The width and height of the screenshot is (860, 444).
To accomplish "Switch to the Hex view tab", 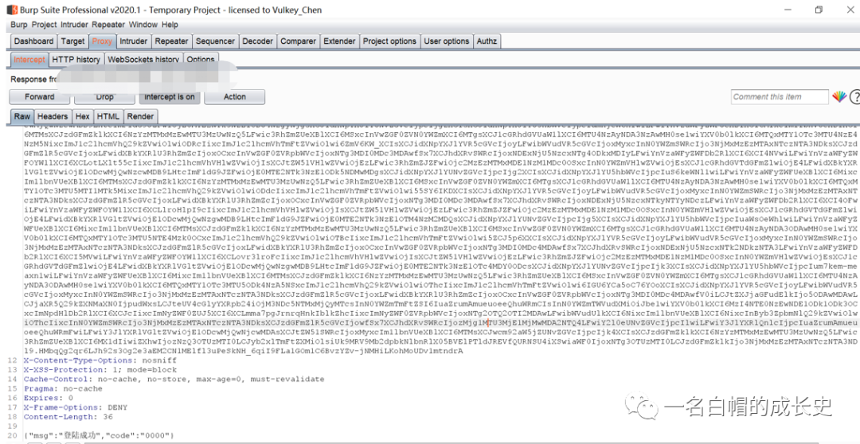I will point(83,116).
